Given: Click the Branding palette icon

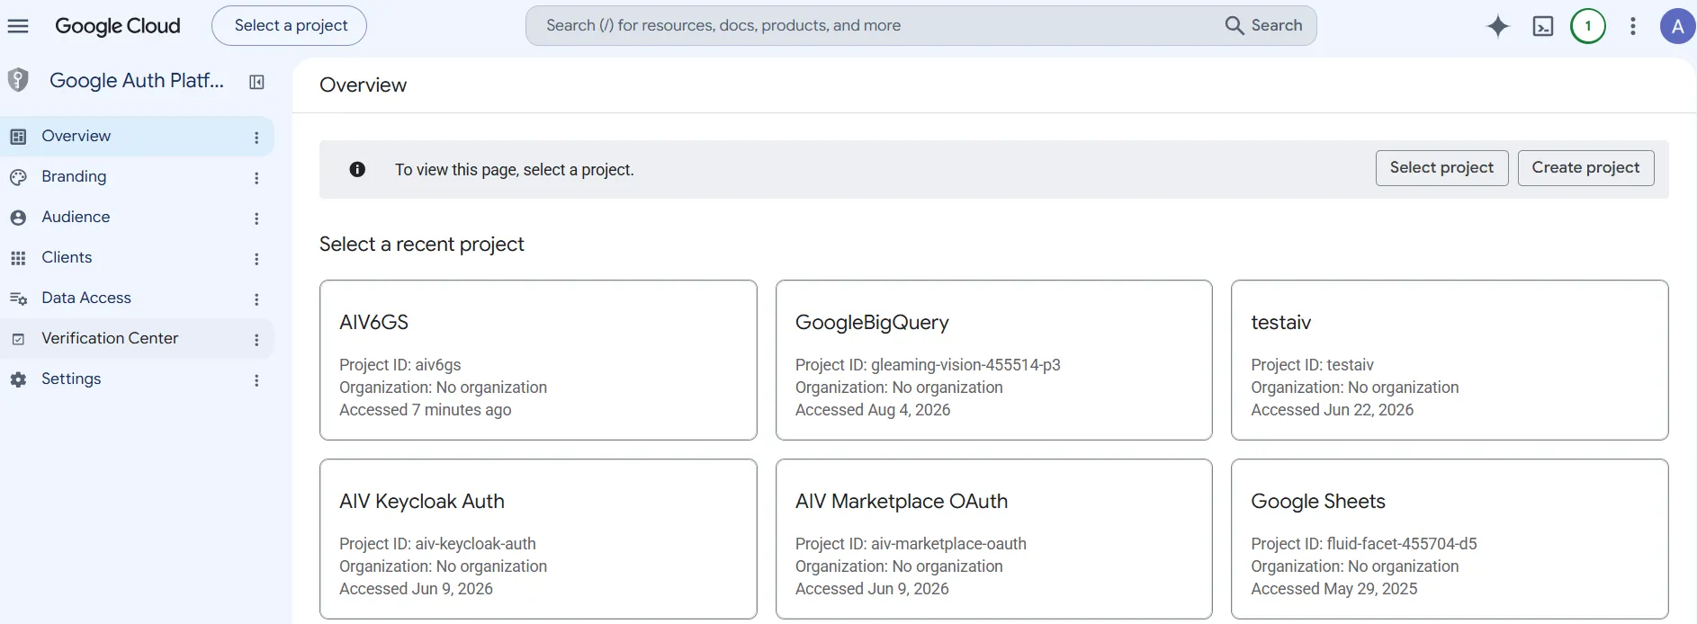Looking at the screenshot, I should (x=18, y=177).
